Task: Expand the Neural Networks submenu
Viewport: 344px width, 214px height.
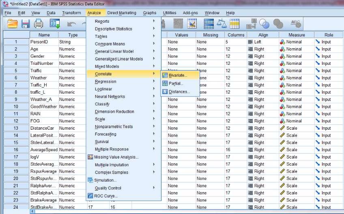Action: (123, 96)
